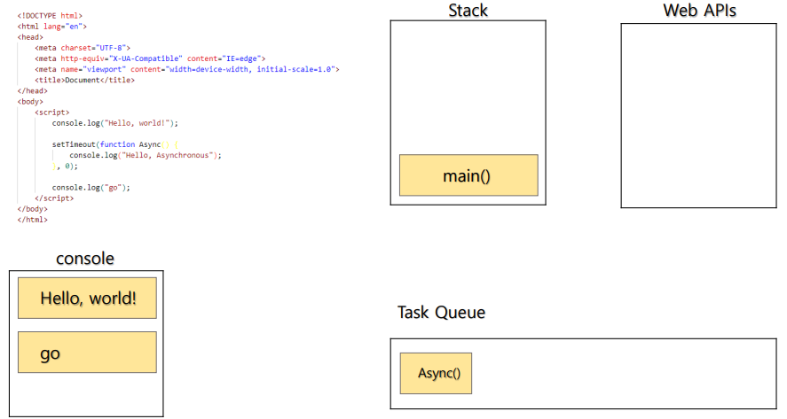
Task: Click the closing </html> tag
Action: tap(33, 220)
